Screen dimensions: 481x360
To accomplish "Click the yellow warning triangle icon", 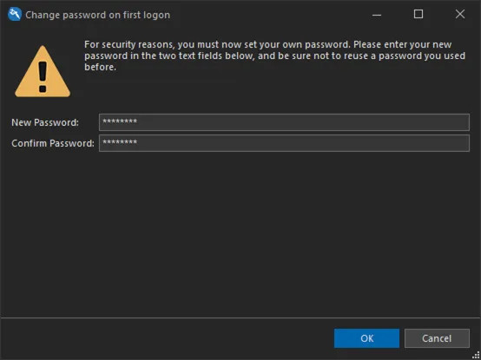I will pyautogui.click(x=43, y=71).
